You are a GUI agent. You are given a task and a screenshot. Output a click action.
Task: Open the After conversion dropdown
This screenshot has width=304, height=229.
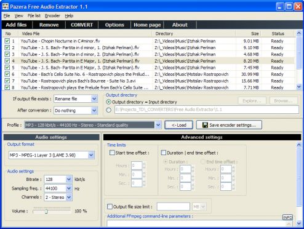(x=94, y=110)
